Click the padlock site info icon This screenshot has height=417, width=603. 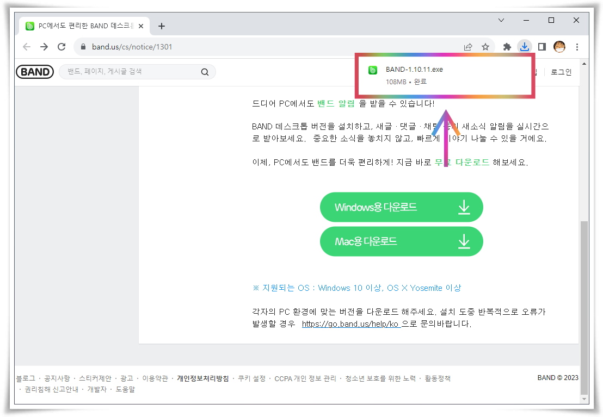(83, 47)
